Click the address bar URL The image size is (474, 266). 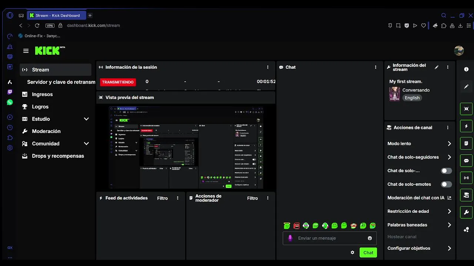[93, 25]
